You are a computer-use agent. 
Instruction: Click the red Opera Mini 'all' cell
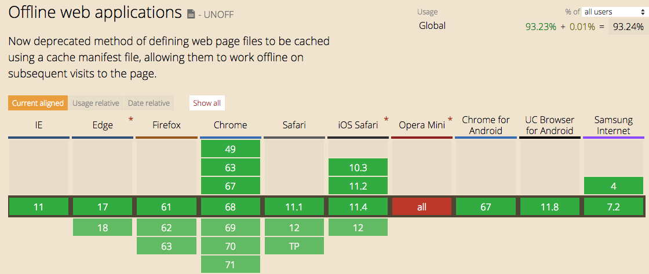(x=422, y=207)
